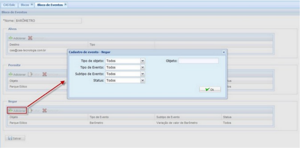Expand the Tipo de Evento dropdown
The width and height of the screenshot is (303, 150).
(x=143, y=67)
